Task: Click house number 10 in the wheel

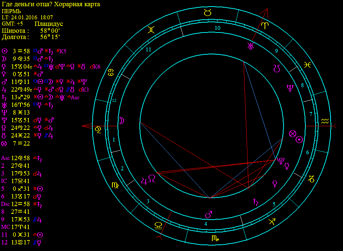Action: coord(217,28)
